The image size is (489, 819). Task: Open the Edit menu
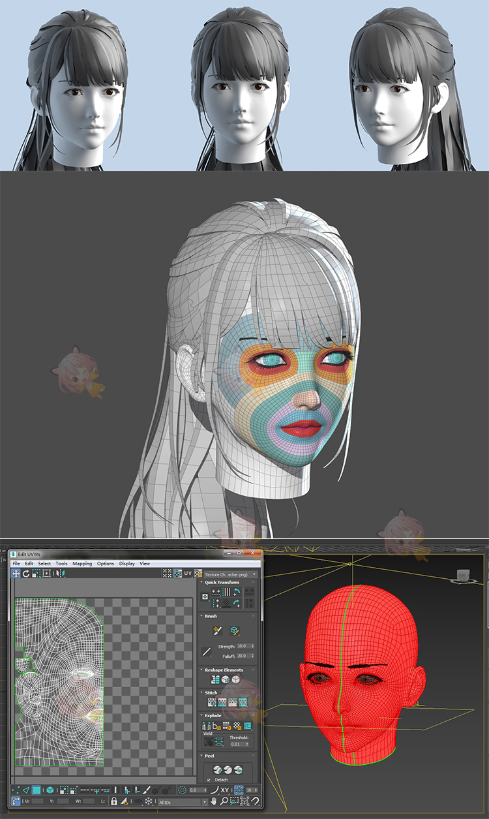[x=29, y=564]
